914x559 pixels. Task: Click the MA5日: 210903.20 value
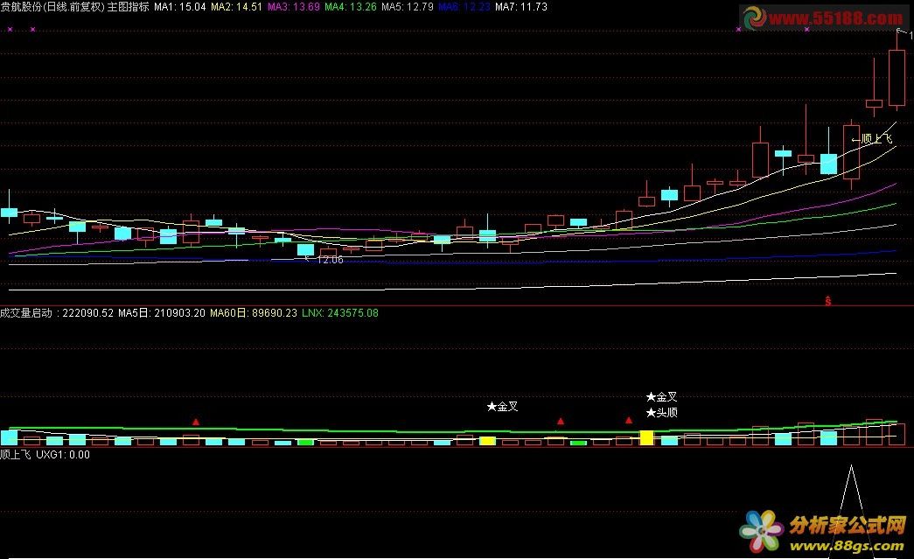(x=162, y=313)
